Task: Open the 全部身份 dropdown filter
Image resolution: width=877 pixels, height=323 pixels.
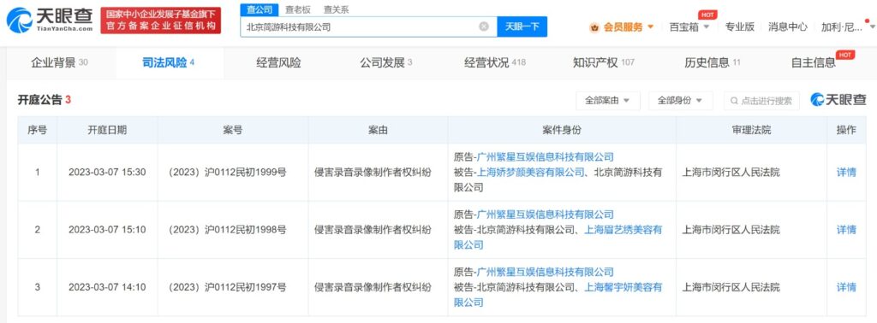Action: [681, 101]
